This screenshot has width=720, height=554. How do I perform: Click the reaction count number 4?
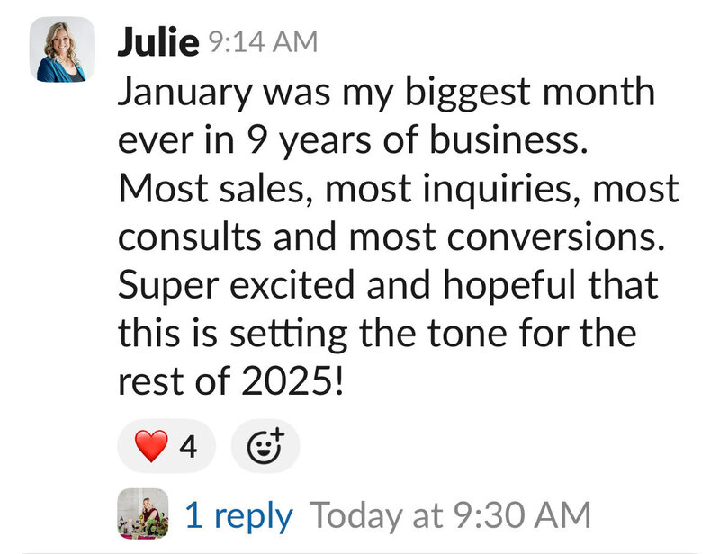tap(189, 445)
